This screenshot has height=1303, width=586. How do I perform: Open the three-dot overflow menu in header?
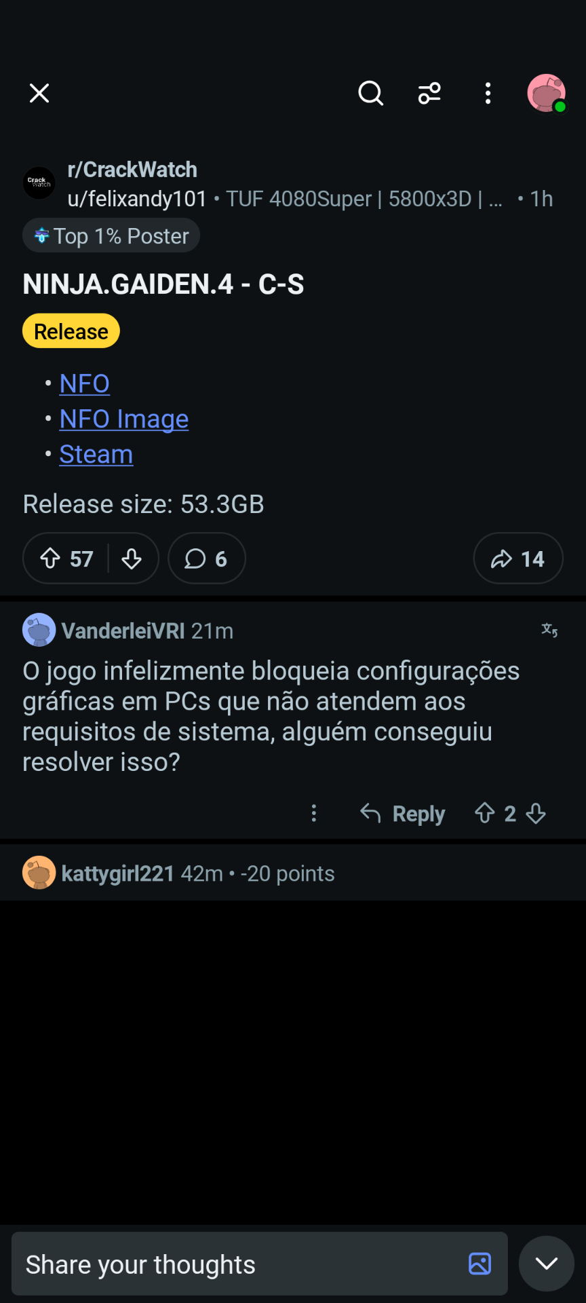[488, 93]
